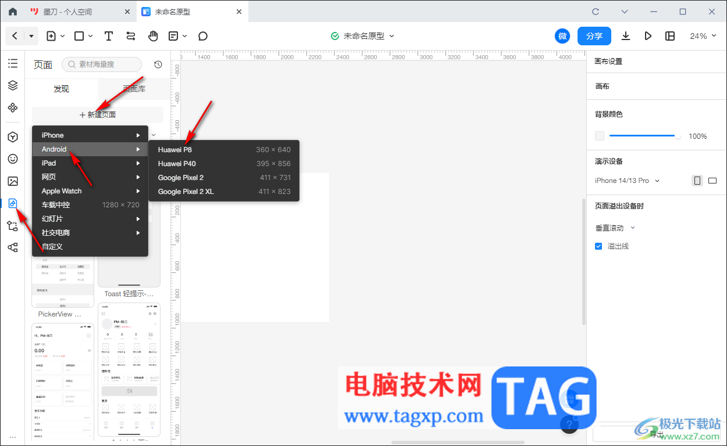Open the 未命名原型 title dropdown
Screen dimensions: 727x446
click(x=391, y=36)
